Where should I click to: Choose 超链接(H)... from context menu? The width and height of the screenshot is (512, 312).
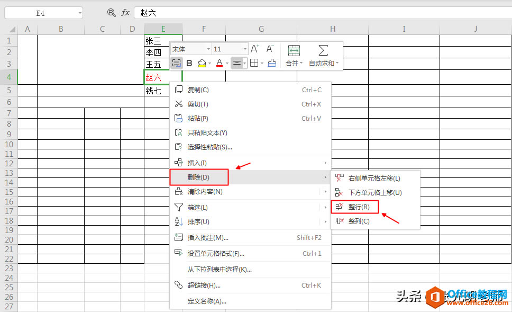point(250,286)
